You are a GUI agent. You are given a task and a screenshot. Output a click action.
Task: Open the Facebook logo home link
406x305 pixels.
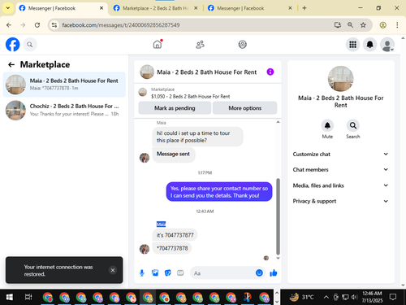pyautogui.click(x=13, y=45)
